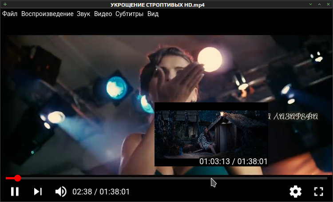Open the Вид menu
Viewport: 333px width, 202px height.
(153, 14)
